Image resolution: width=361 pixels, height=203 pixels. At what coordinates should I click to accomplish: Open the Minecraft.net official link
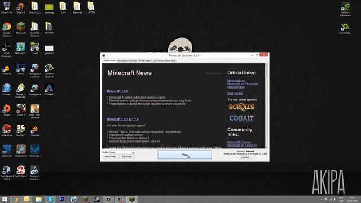point(236,80)
